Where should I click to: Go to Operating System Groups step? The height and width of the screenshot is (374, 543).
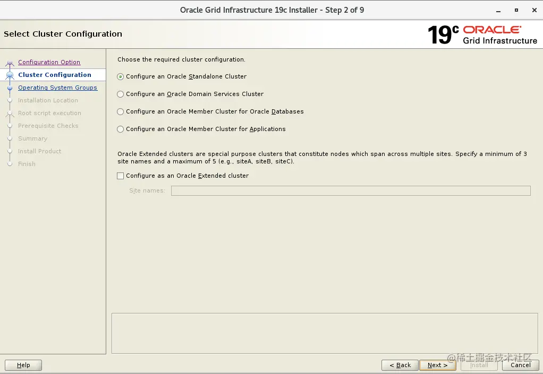point(57,88)
